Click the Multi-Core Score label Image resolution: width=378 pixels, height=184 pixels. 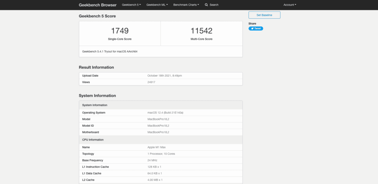click(x=202, y=39)
